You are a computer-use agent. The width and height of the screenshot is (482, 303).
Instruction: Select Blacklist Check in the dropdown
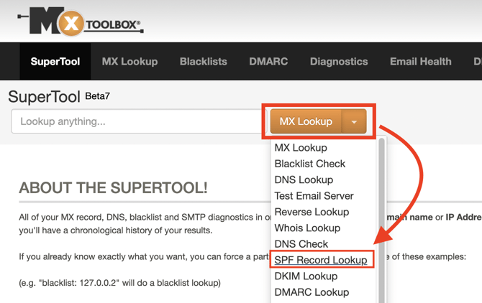click(x=310, y=164)
